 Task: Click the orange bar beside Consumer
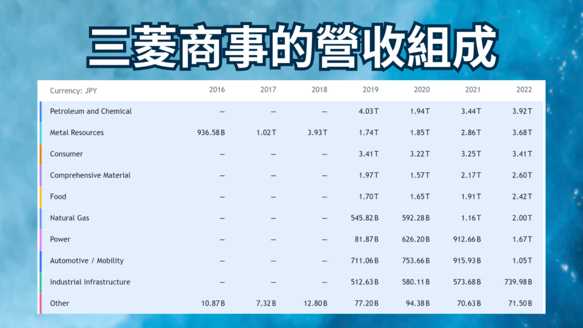pyautogui.click(x=40, y=154)
